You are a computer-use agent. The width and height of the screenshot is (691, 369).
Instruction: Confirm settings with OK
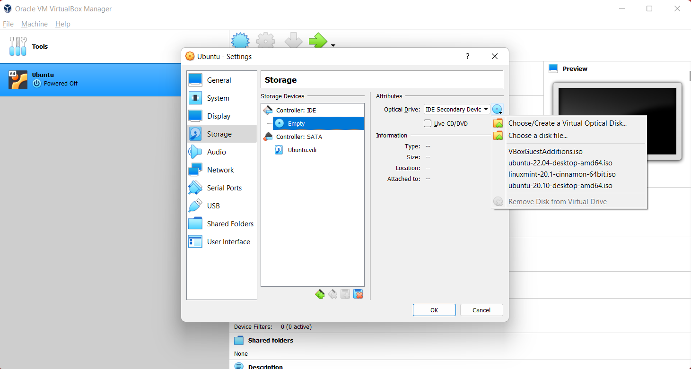pyautogui.click(x=434, y=310)
